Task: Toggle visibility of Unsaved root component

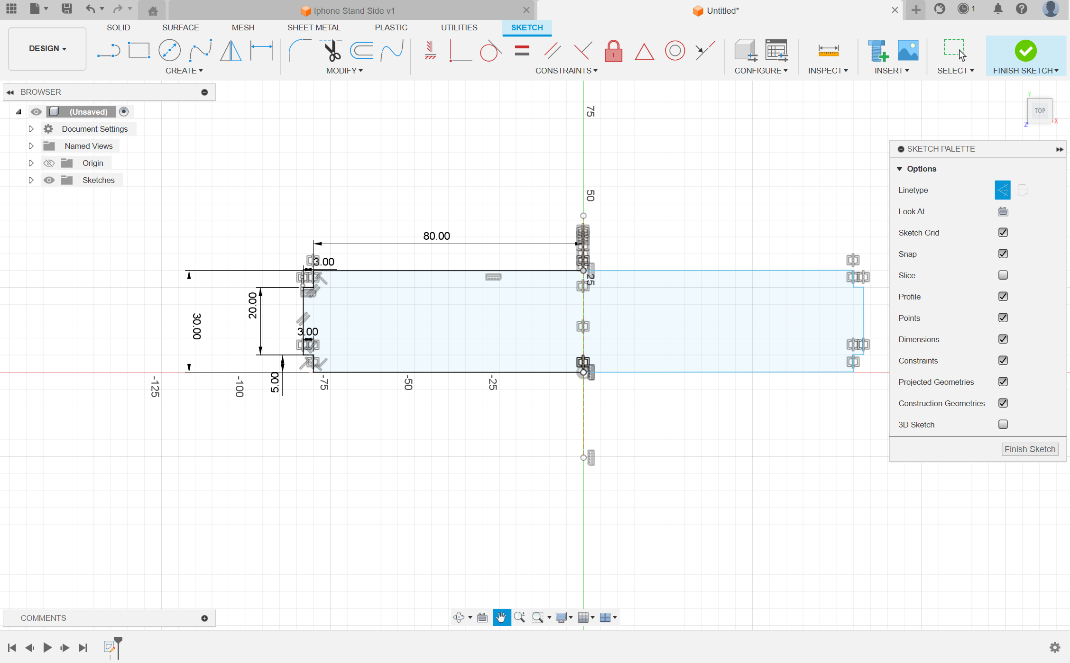Action: click(x=35, y=111)
